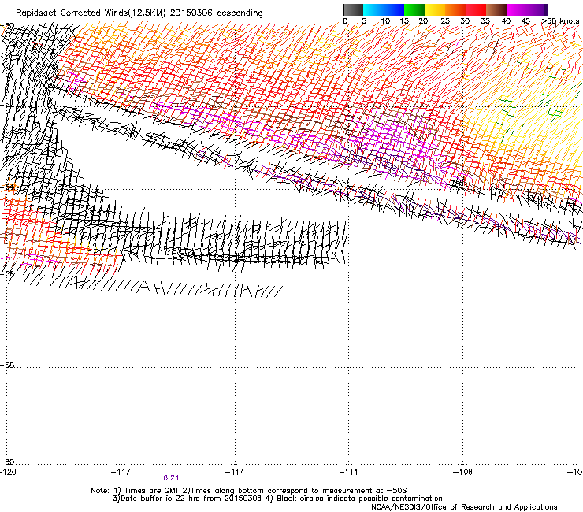Click the yellow 20-25 knots legend segment
The height and width of the screenshot is (512, 583).
(435, 9)
